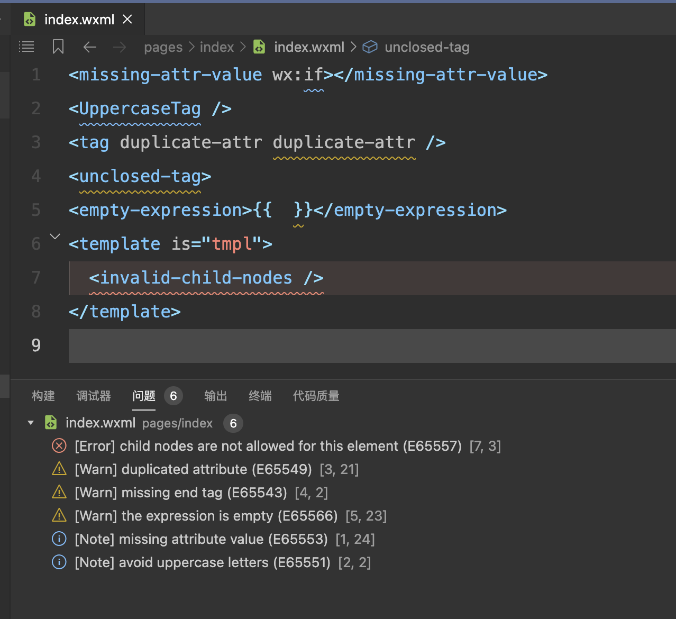676x619 pixels.
Task: Click warning triangle for E65549
Action: (x=59, y=469)
